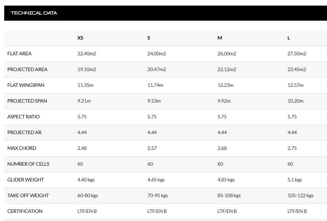Click the Projected Span row label
Image resolution: width=327 pixels, height=221 pixels.
[x=27, y=101]
